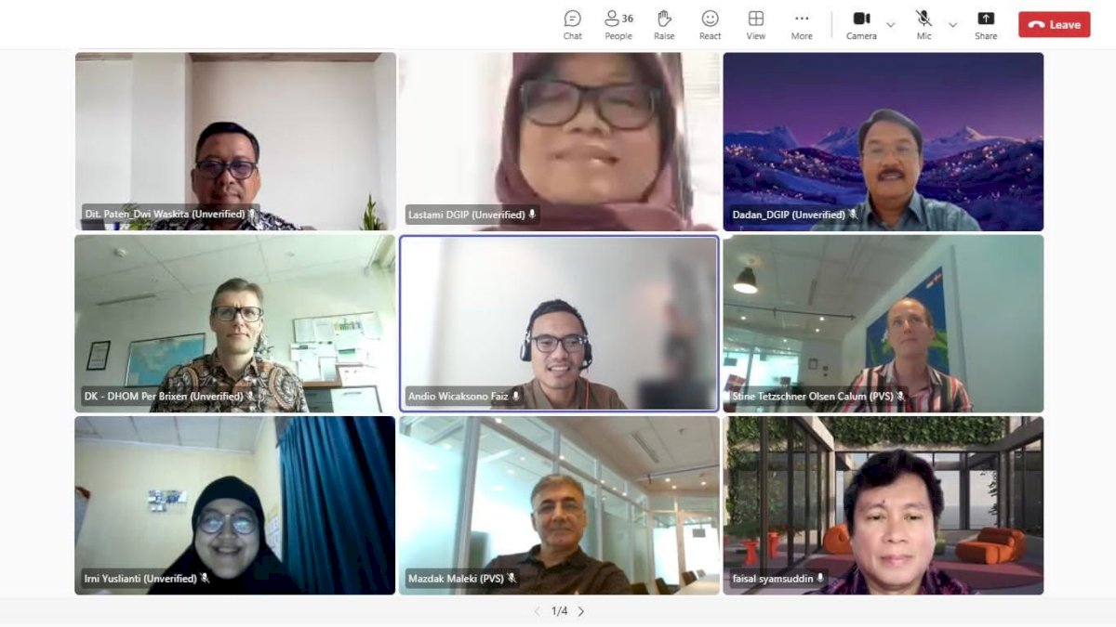Viewport: 1116px width, 627px height.
Task: Go to next page of participants
Action: coord(581,611)
